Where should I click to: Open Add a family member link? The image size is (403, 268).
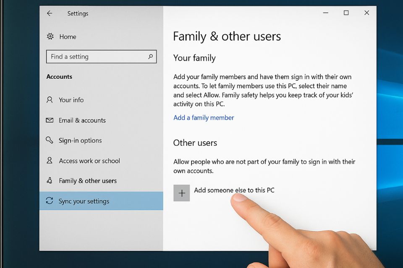(204, 118)
